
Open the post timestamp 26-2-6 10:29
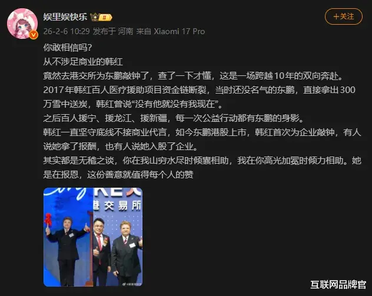pos(67,31)
